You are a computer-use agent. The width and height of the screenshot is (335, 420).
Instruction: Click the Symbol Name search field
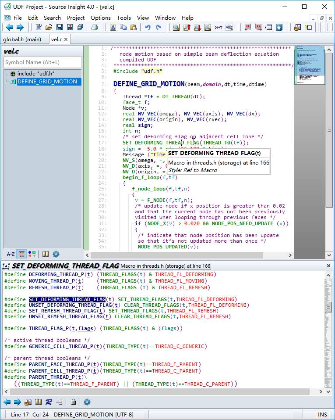click(x=42, y=62)
